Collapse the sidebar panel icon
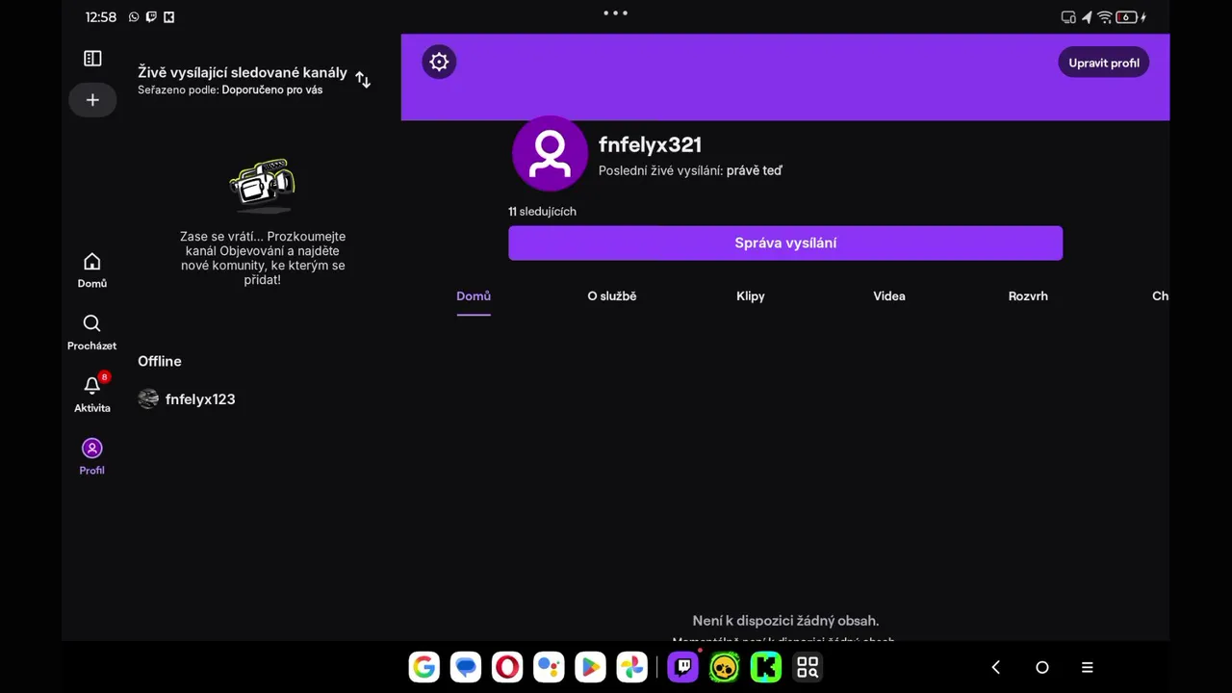The height and width of the screenshot is (693, 1232). 92,59
